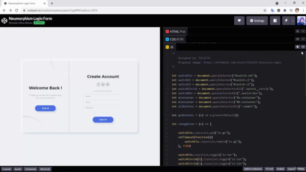Follow Ricardo Oliva Alonso
The height and width of the screenshot is (172, 306).
click(x=39, y=23)
